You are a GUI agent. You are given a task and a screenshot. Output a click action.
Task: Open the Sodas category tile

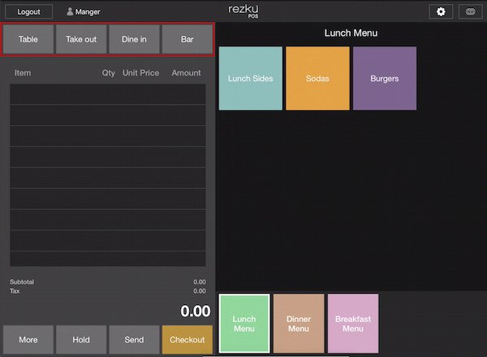point(317,78)
